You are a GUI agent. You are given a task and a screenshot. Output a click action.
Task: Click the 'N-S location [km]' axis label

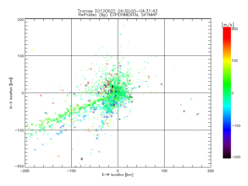point(11,93)
